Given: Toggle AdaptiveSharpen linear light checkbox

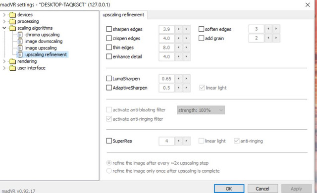Looking at the screenshot, I should point(202,88).
